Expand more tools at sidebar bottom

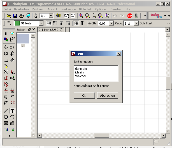pyautogui.click(x=9, y=136)
